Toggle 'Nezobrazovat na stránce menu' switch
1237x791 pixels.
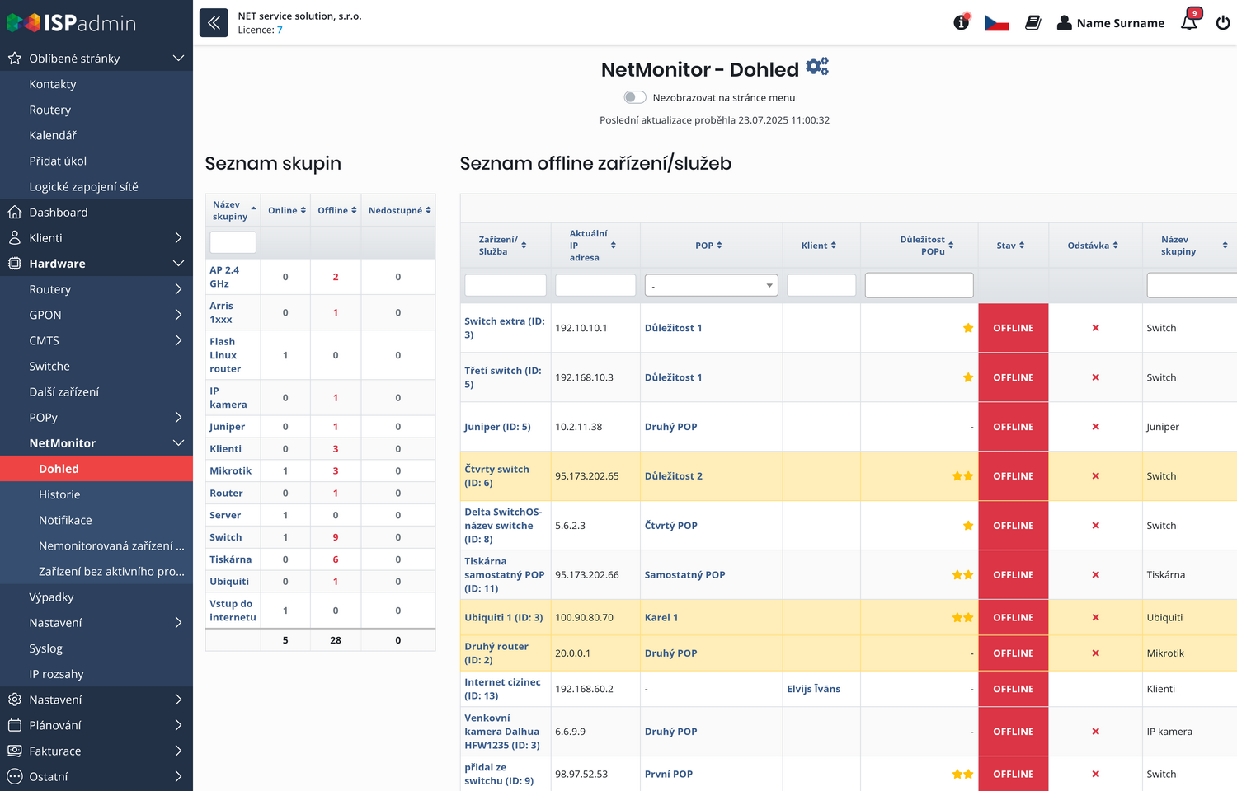pyautogui.click(x=634, y=97)
